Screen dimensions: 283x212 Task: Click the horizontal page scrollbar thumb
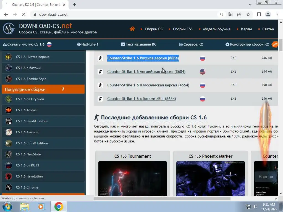point(162,198)
